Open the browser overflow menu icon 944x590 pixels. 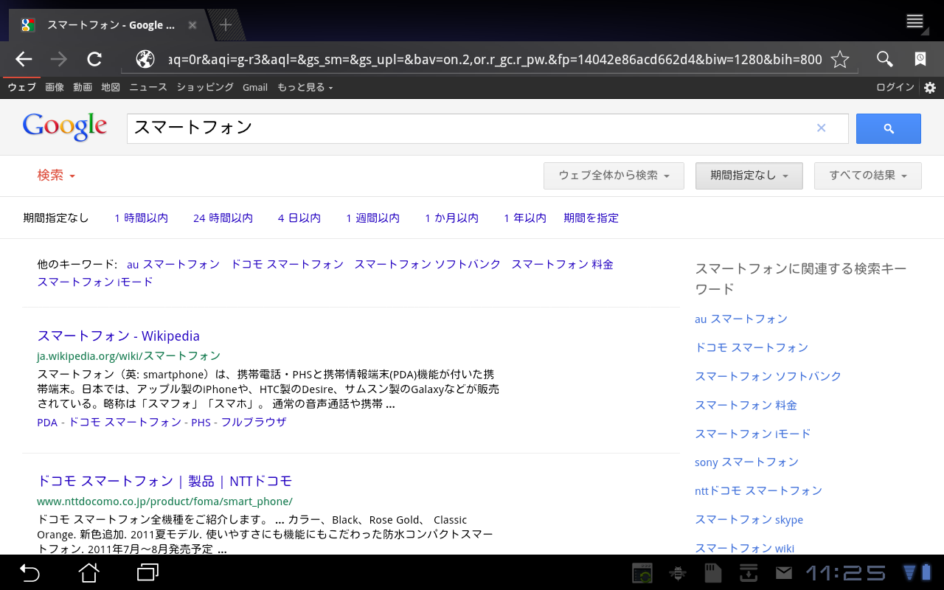[915, 21]
